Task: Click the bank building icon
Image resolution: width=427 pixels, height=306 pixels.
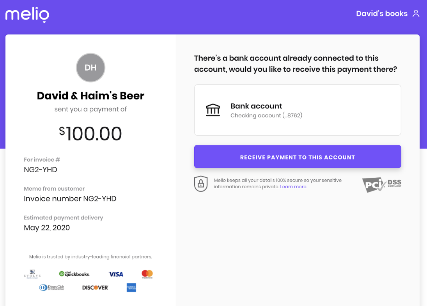Action: tap(213, 110)
